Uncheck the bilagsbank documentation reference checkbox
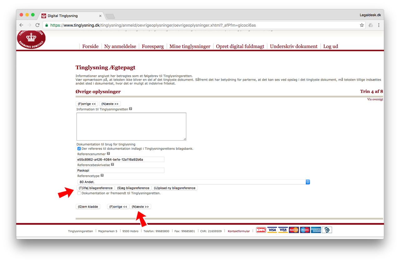 click(x=79, y=149)
